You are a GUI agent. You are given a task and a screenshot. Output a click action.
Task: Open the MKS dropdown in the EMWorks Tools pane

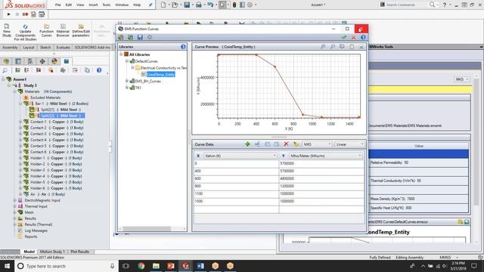click(462, 79)
